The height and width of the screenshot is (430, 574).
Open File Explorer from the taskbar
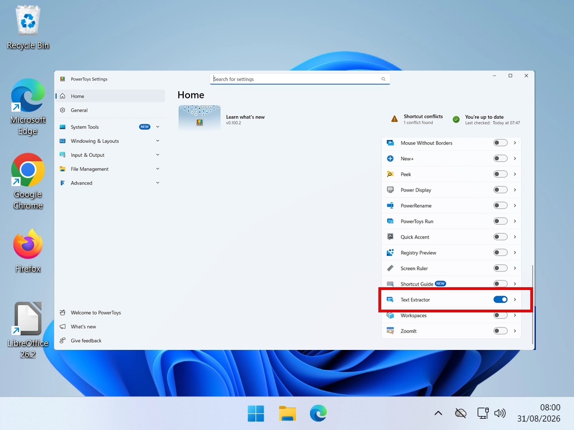[x=288, y=414]
